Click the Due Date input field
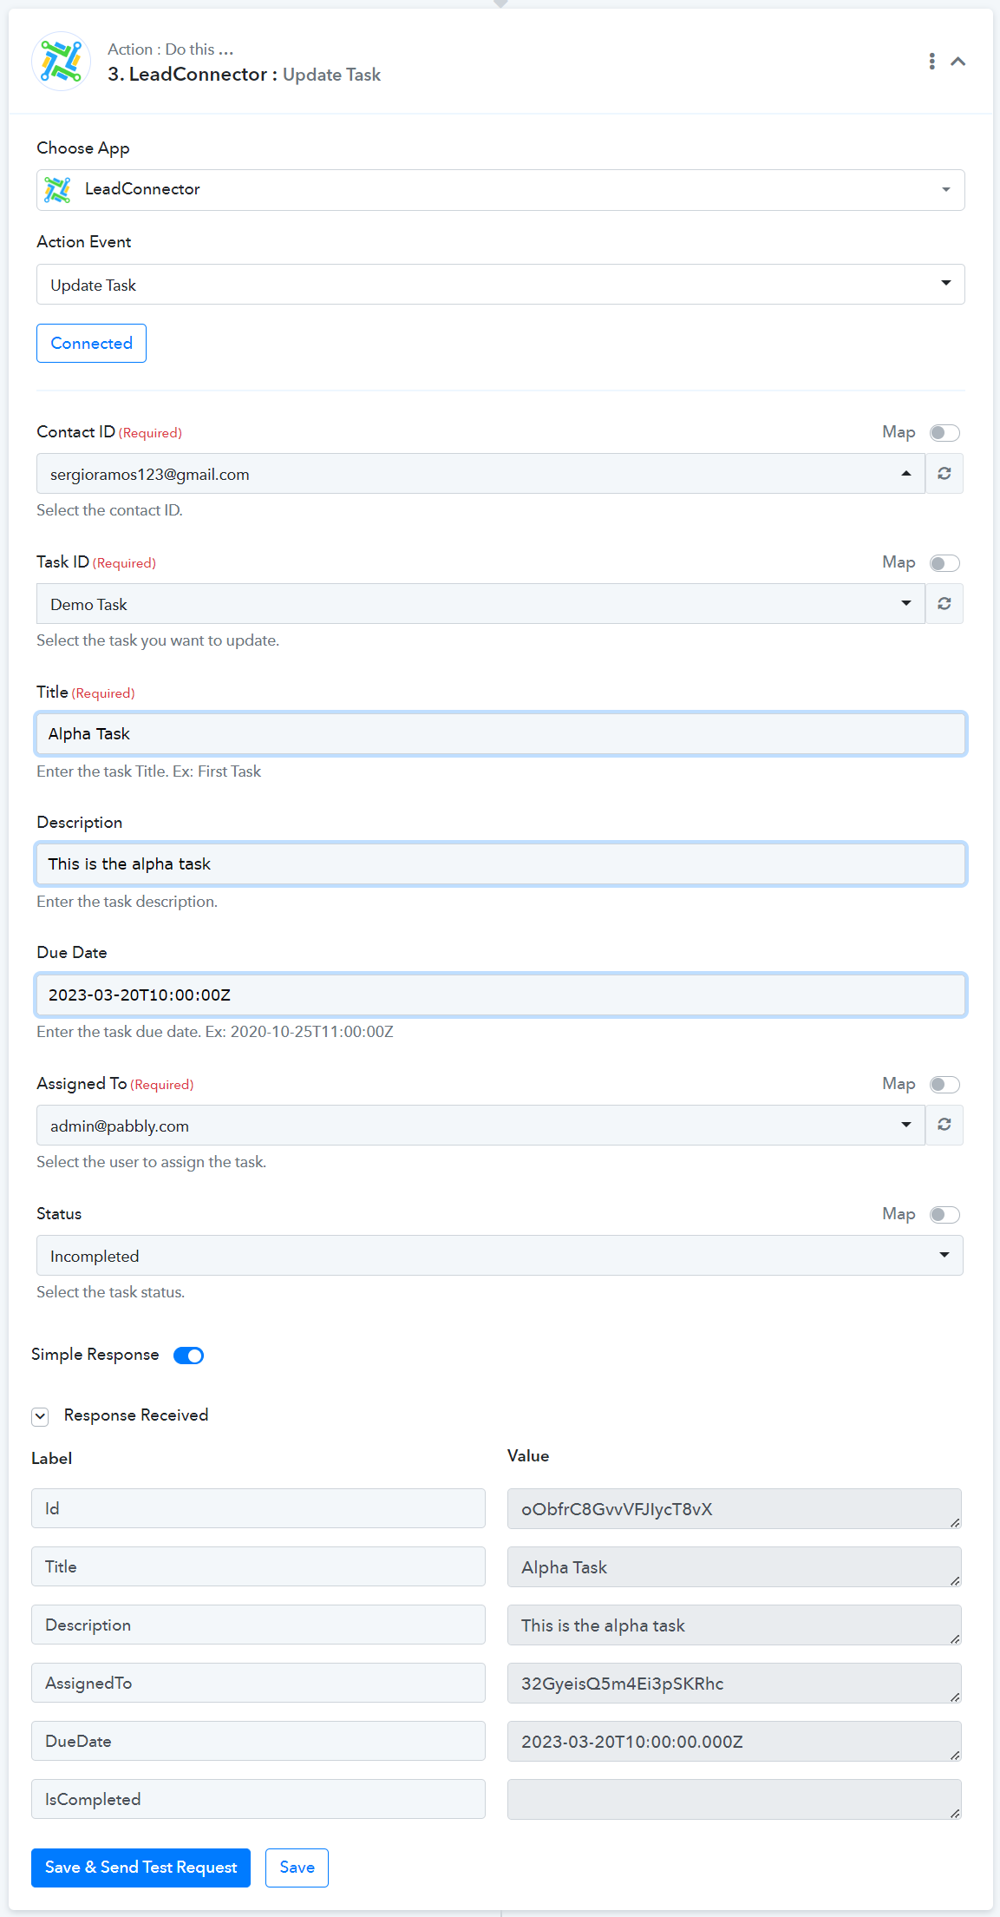1000x1917 pixels. (x=500, y=995)
